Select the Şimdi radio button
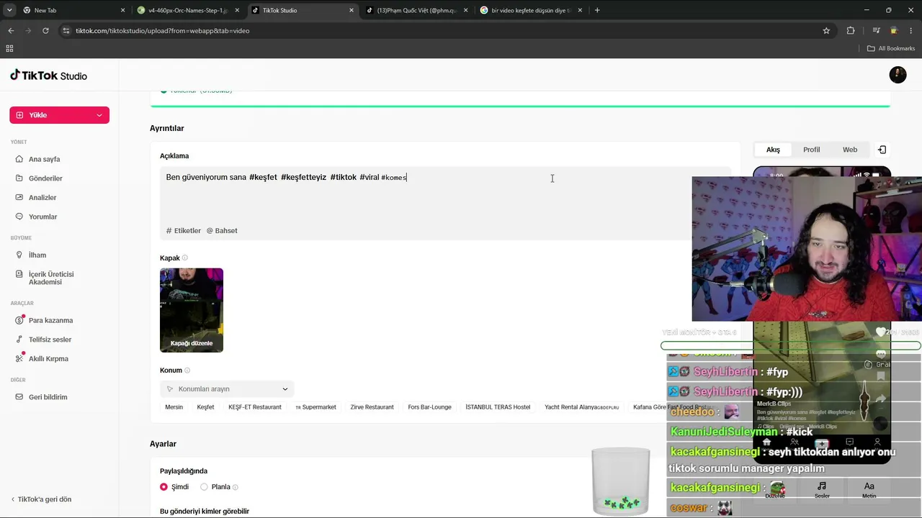Image resolution: width=922 pixels, height=518 pixels. pos(164,487)
